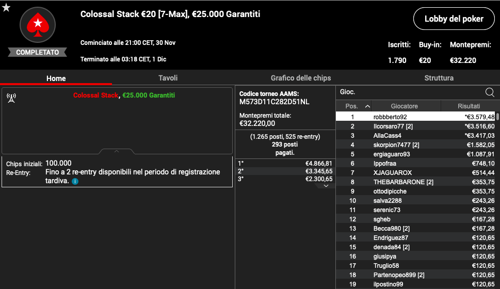The height and width of the screenshot is (289, 500).
Task: Click the re-entry info icon
Action: pos(75,182)
